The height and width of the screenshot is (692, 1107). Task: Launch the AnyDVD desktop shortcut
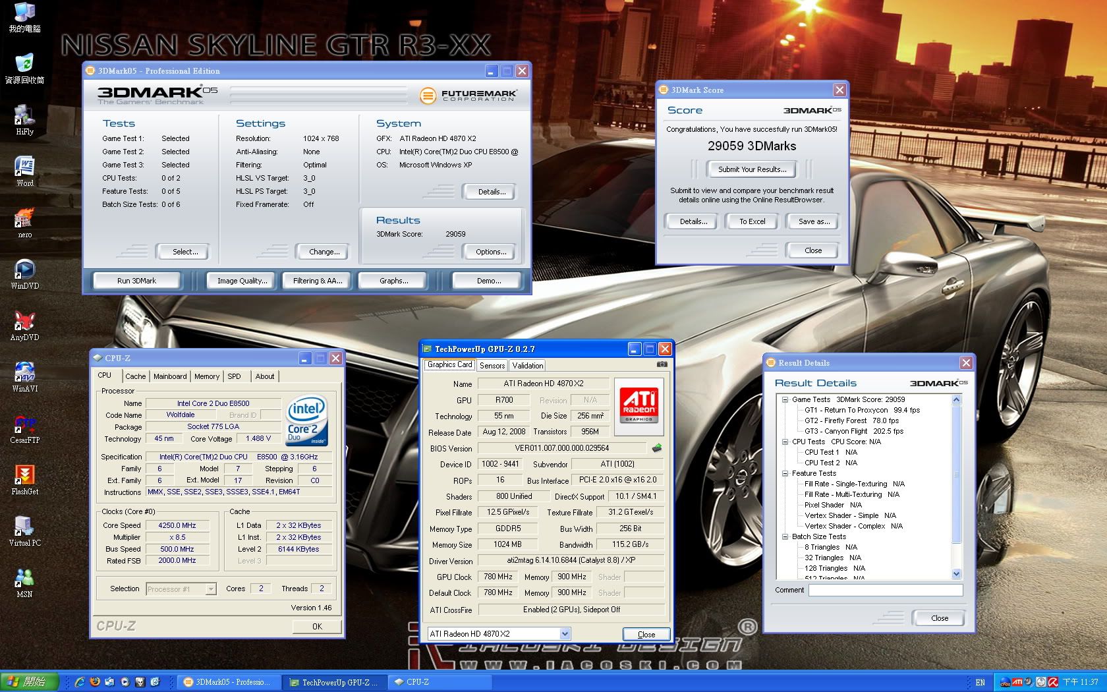click(x=24, y=326)
